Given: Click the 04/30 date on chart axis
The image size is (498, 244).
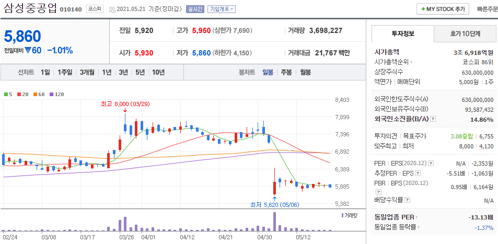Looking at the screenshot, I should pyautogui.click(x=264, y=237).
